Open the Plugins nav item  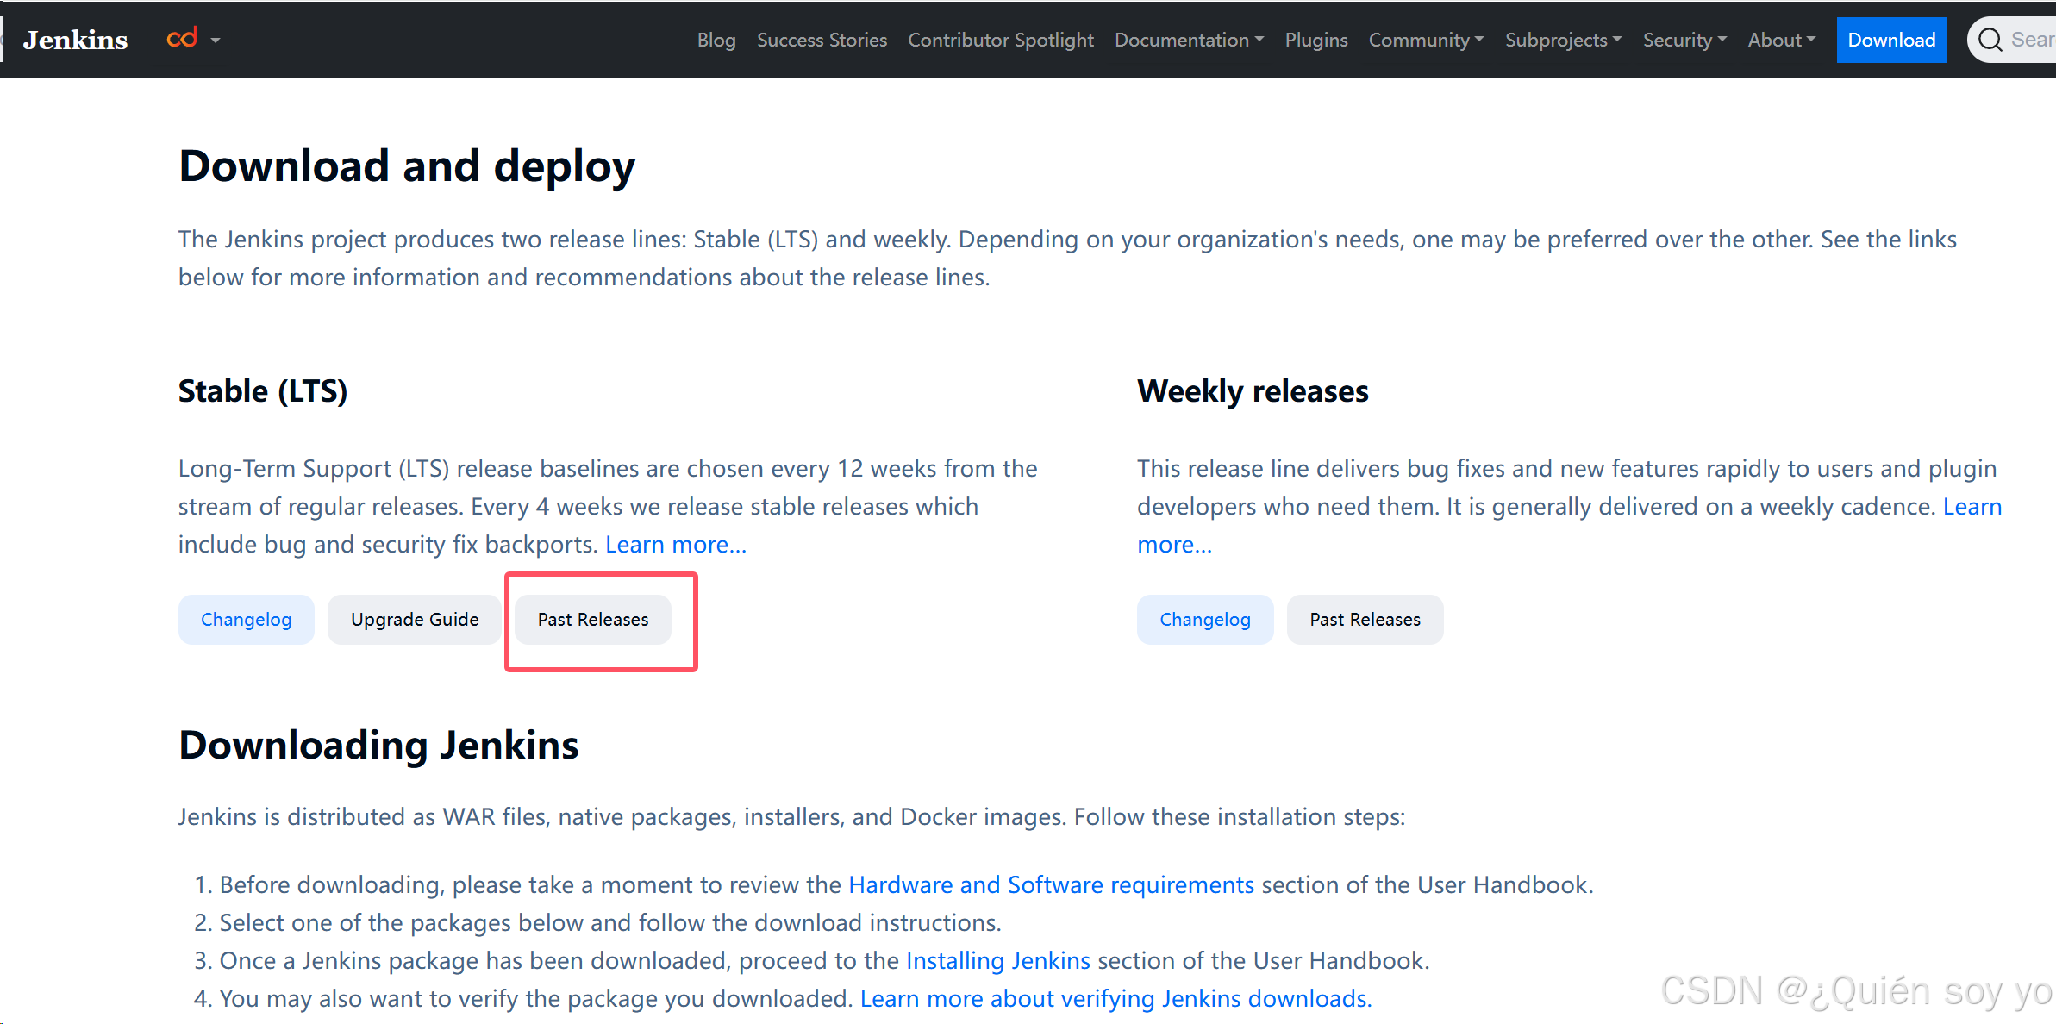pos(1316,40)
